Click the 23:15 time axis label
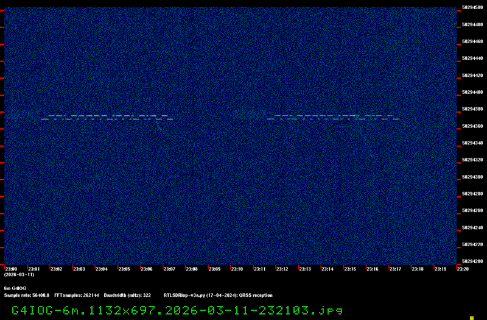 point(350,269)
